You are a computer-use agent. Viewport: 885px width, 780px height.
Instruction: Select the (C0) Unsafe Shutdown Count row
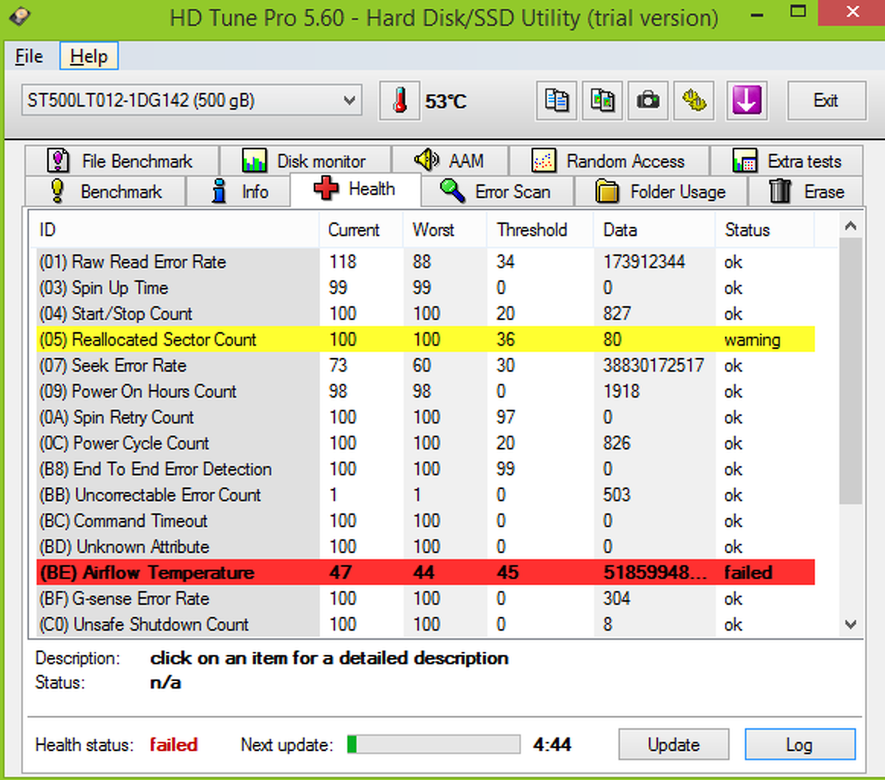[x=426, y=624]
